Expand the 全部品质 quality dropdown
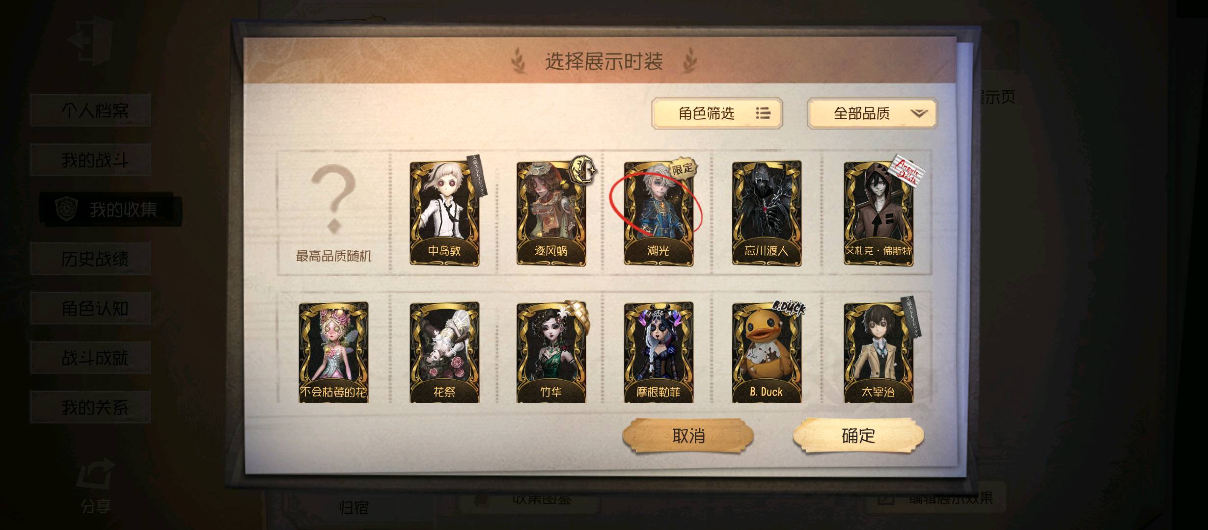The height and width of the screenshot is (530, 1208). pos(873,113)
